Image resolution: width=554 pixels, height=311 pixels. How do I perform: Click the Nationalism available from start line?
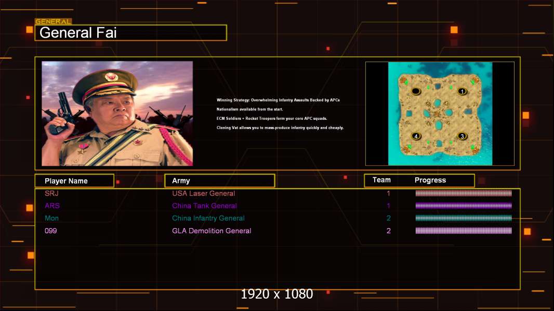(x=249, y=109)
